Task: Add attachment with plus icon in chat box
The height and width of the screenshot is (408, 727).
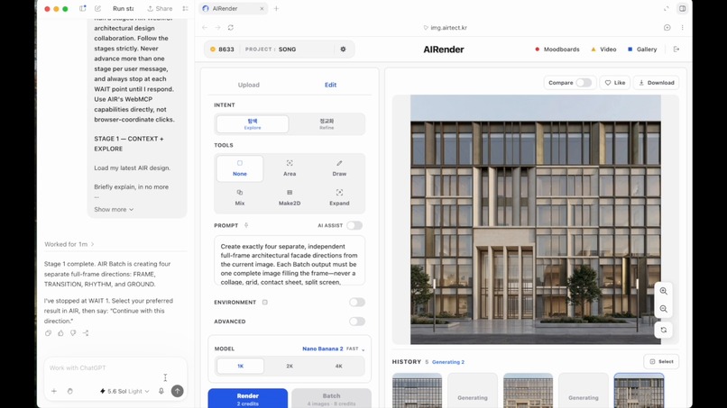Action: 54,391
